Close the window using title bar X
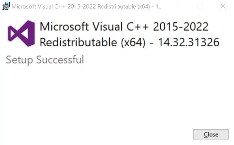 (x=223, y=7)
